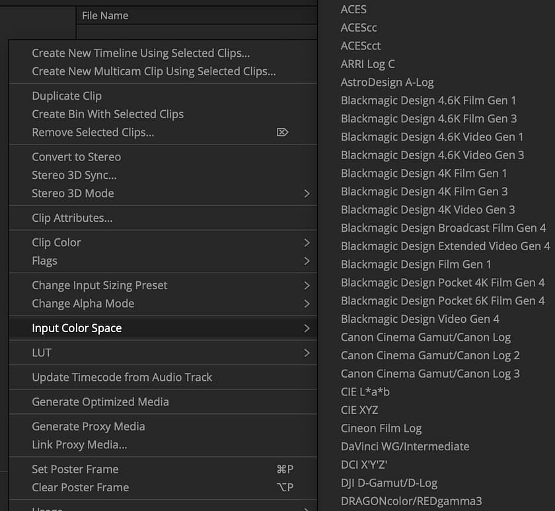Select Canon Cinema Gamut/Canon Log 3
Image resolution: width=555 pixels, height=511 pixels.
click(x=430, y=374)
